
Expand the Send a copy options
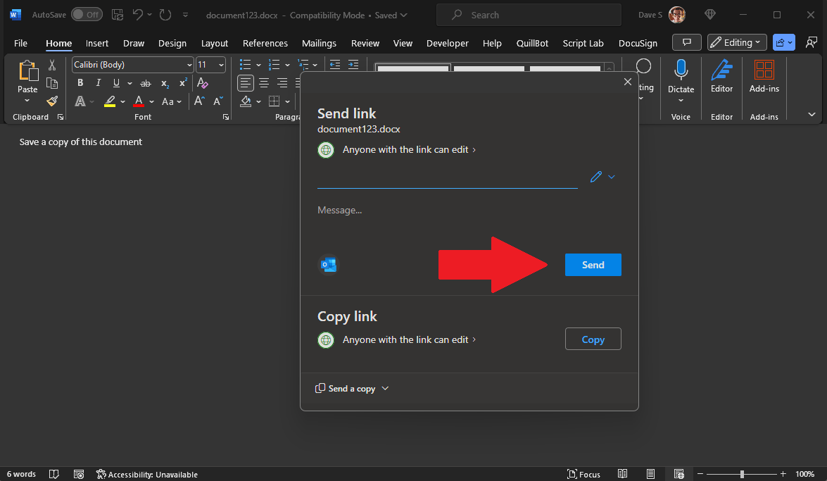(x=351, y=388)
